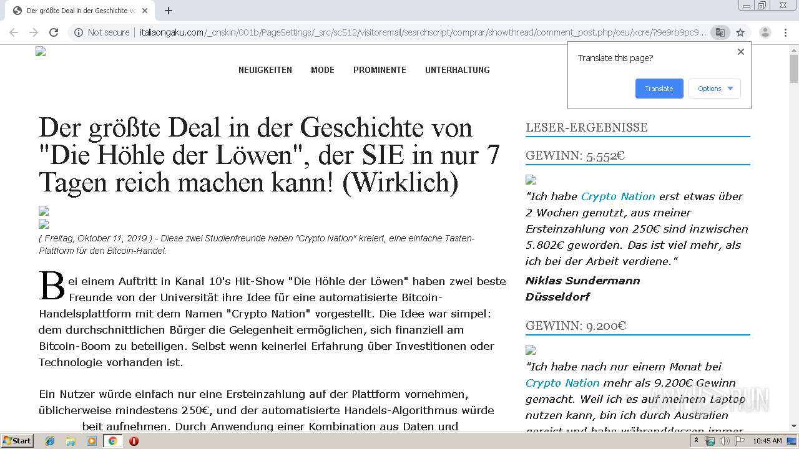Open the Chrome menu three dots
Screen dimensions: 799x449
click(785, 32)
